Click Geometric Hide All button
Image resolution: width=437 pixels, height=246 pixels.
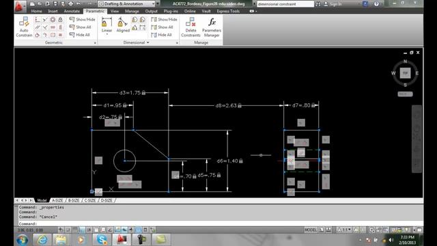pos(79,35)
